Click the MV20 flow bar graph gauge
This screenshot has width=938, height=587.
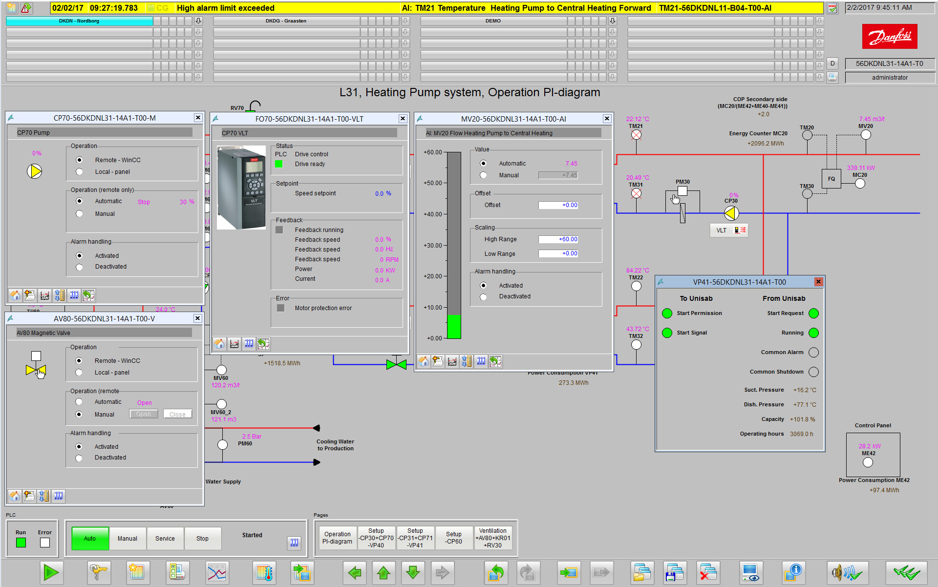[454, 245]
